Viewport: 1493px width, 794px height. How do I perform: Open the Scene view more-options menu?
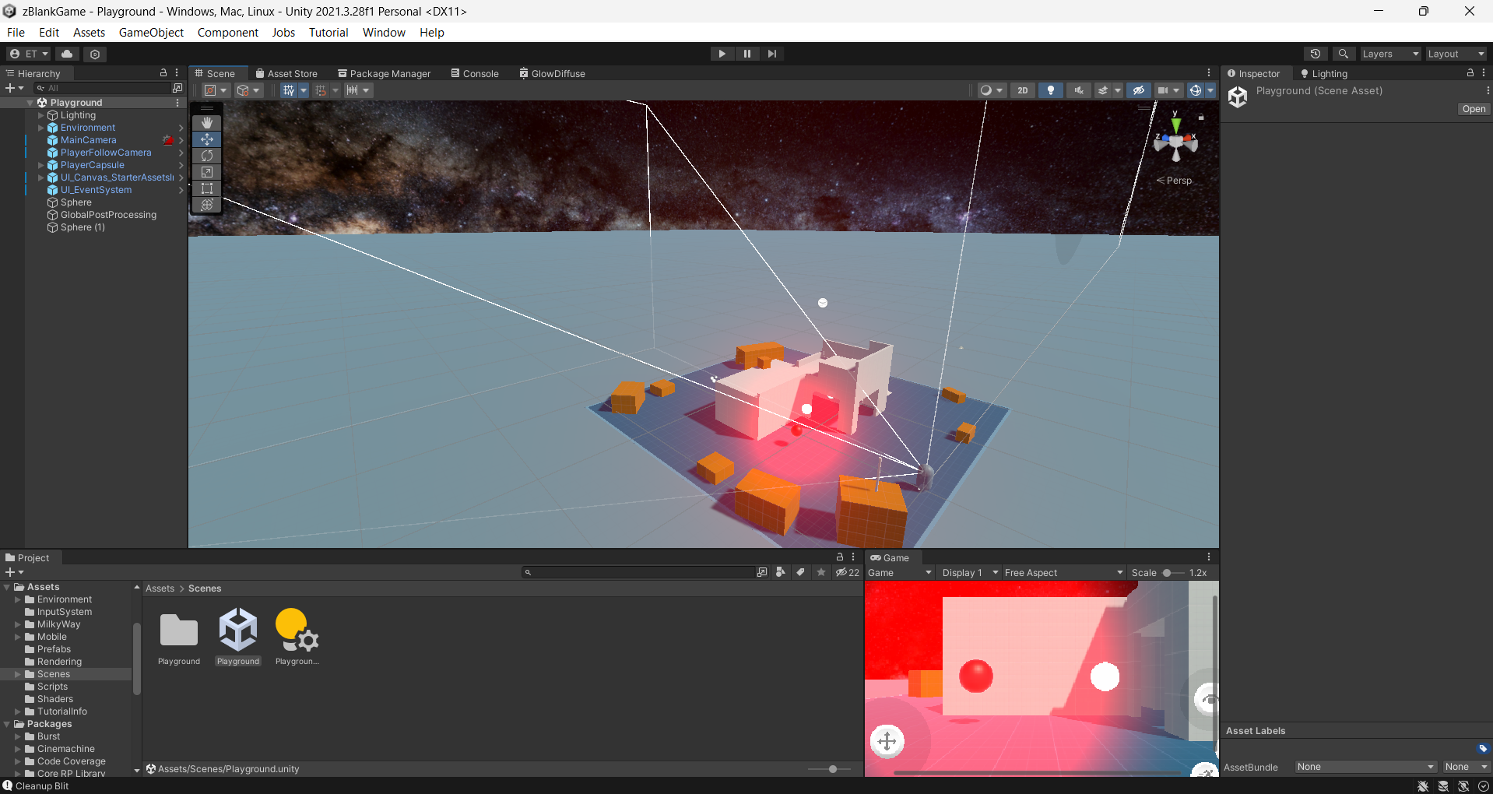pos(1209,73)
